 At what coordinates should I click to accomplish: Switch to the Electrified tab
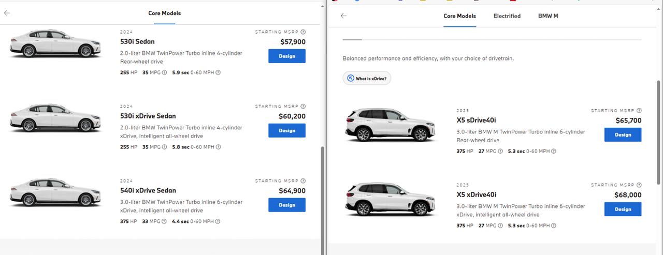coord(507,16)
